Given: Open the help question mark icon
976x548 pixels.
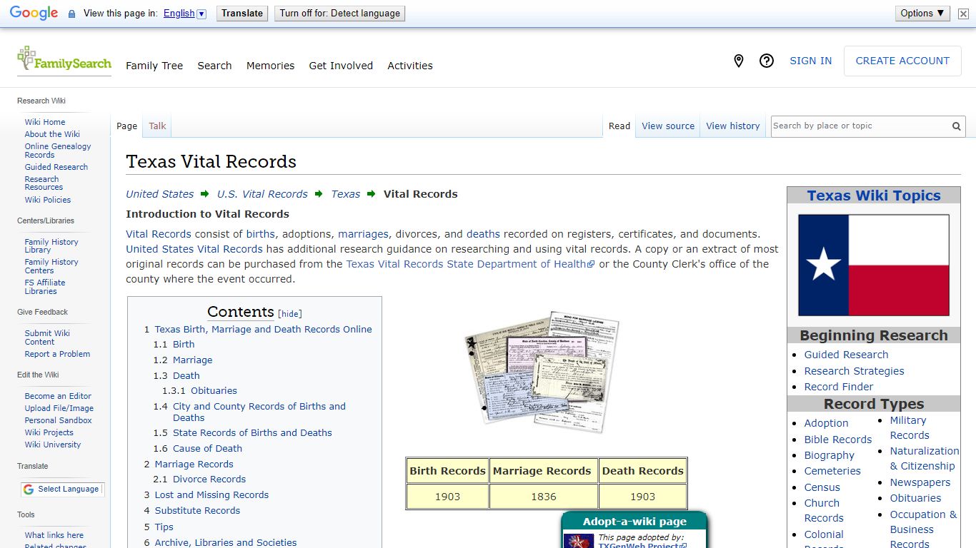Looking at the screenshot, I should tap(767, 61).
